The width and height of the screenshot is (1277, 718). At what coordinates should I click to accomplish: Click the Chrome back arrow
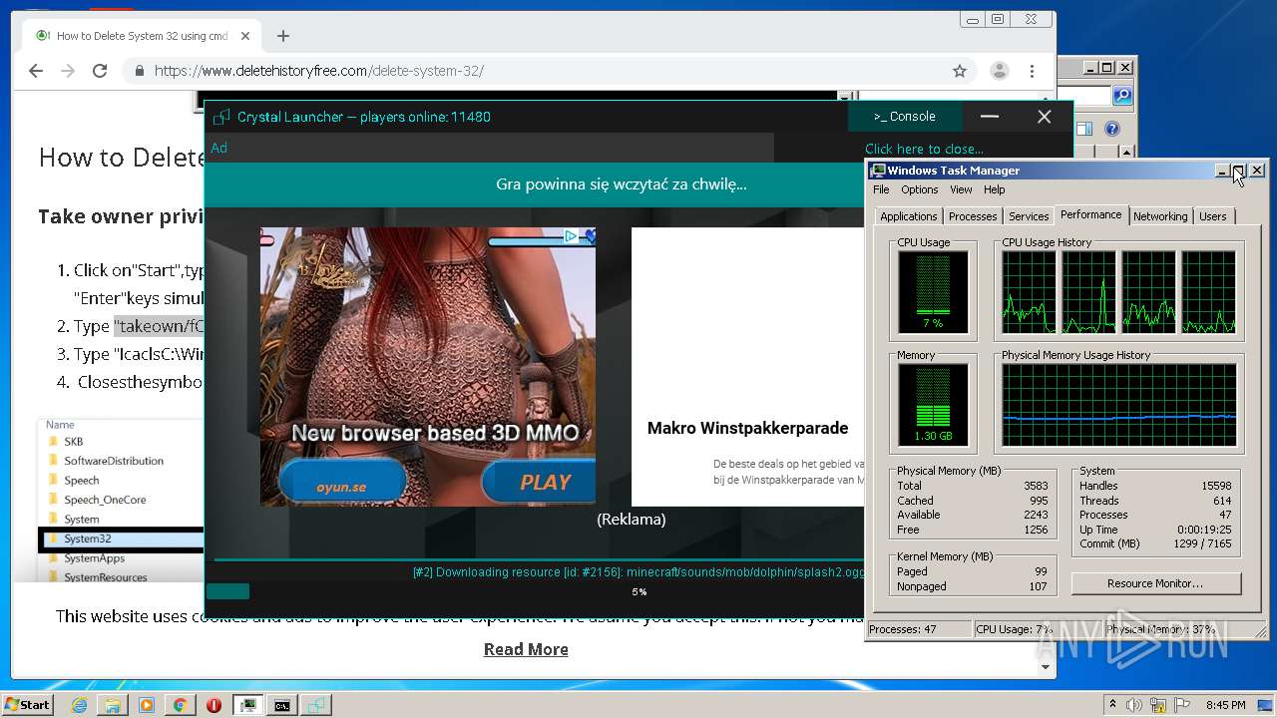[x=36, y=71]
